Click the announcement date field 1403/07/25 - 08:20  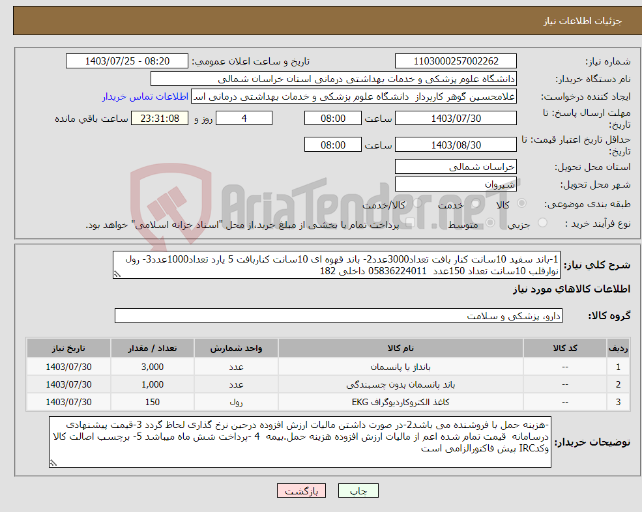click(127, 61)
